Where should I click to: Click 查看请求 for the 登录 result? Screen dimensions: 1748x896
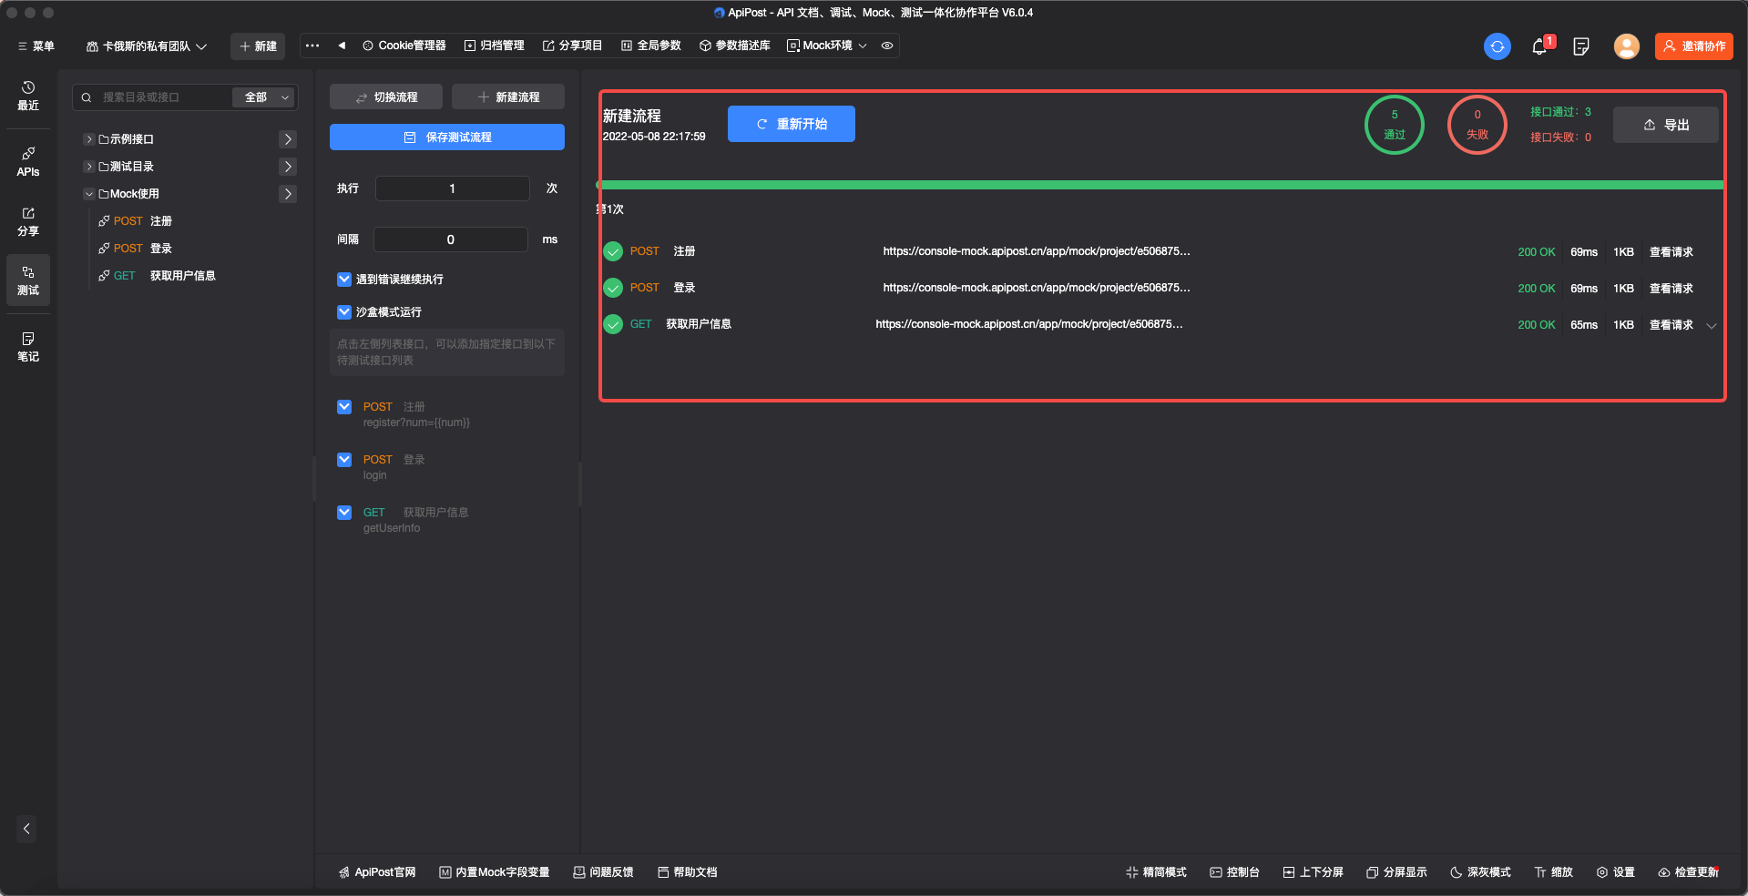1671,289
